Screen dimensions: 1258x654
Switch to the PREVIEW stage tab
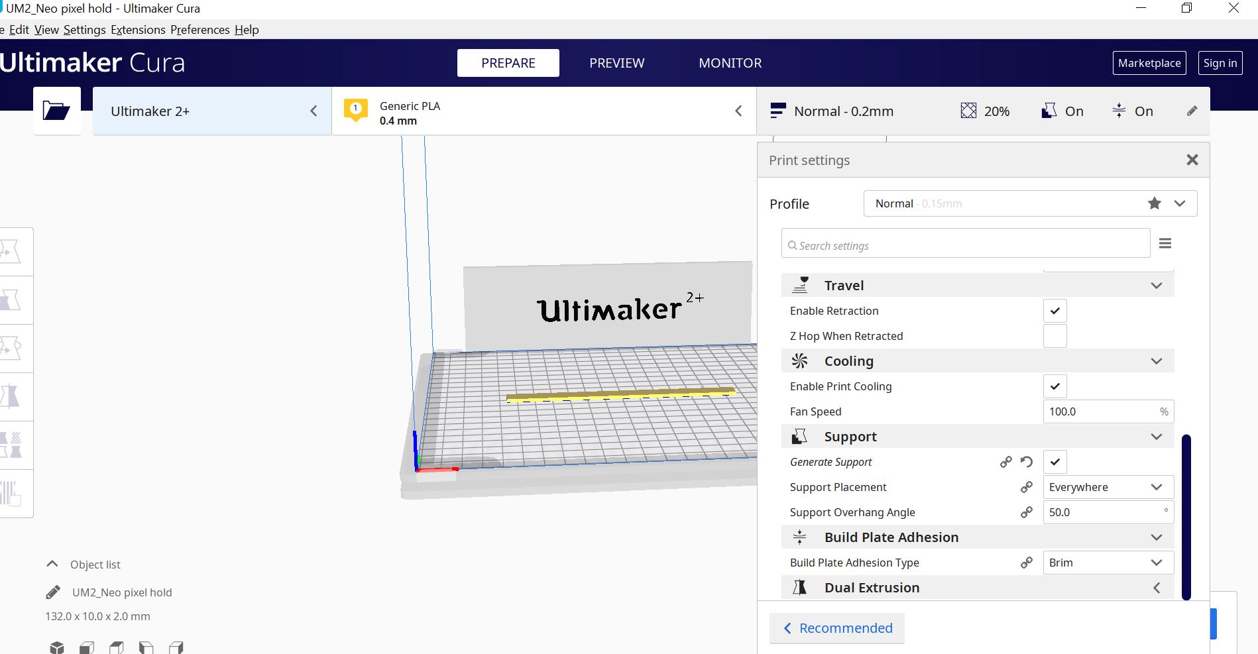pyautogui.click(x=617, y=63)
